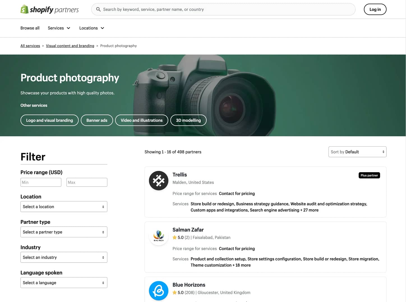Click the Log in button
This screenshot has height=302, width=406.
point(375,9)
